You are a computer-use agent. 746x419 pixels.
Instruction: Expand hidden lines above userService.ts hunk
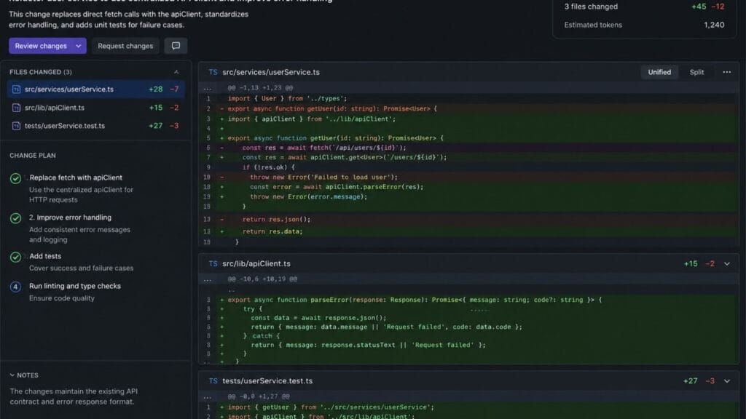(x=208, y=88)
